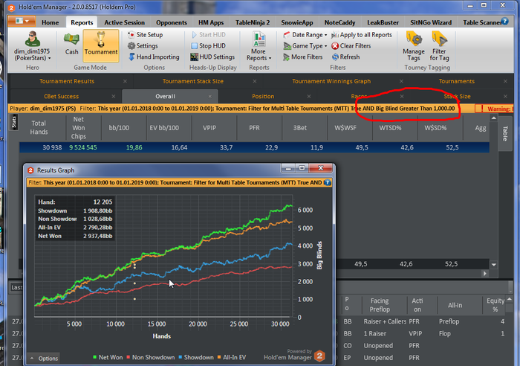Select the 9 524 545 net won chips cell

tap(83, 147)
